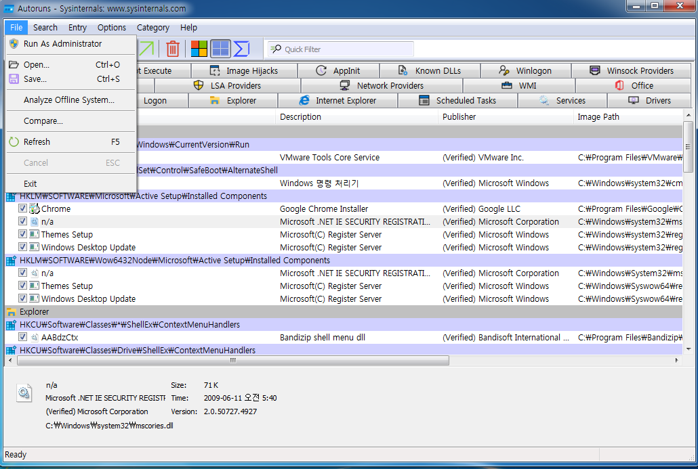Open the Office tab
Image resolution: width=698 pixels, height=469 pixels.
[x=634, y=85]
